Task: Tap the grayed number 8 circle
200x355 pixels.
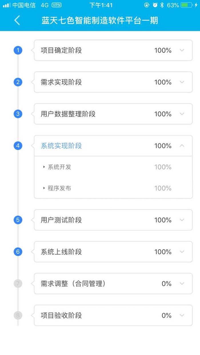Action: [x=18, y=315]
